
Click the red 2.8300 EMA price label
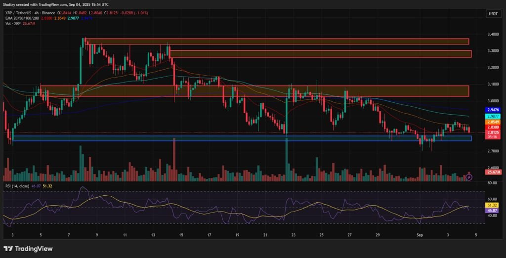(493, 127)
